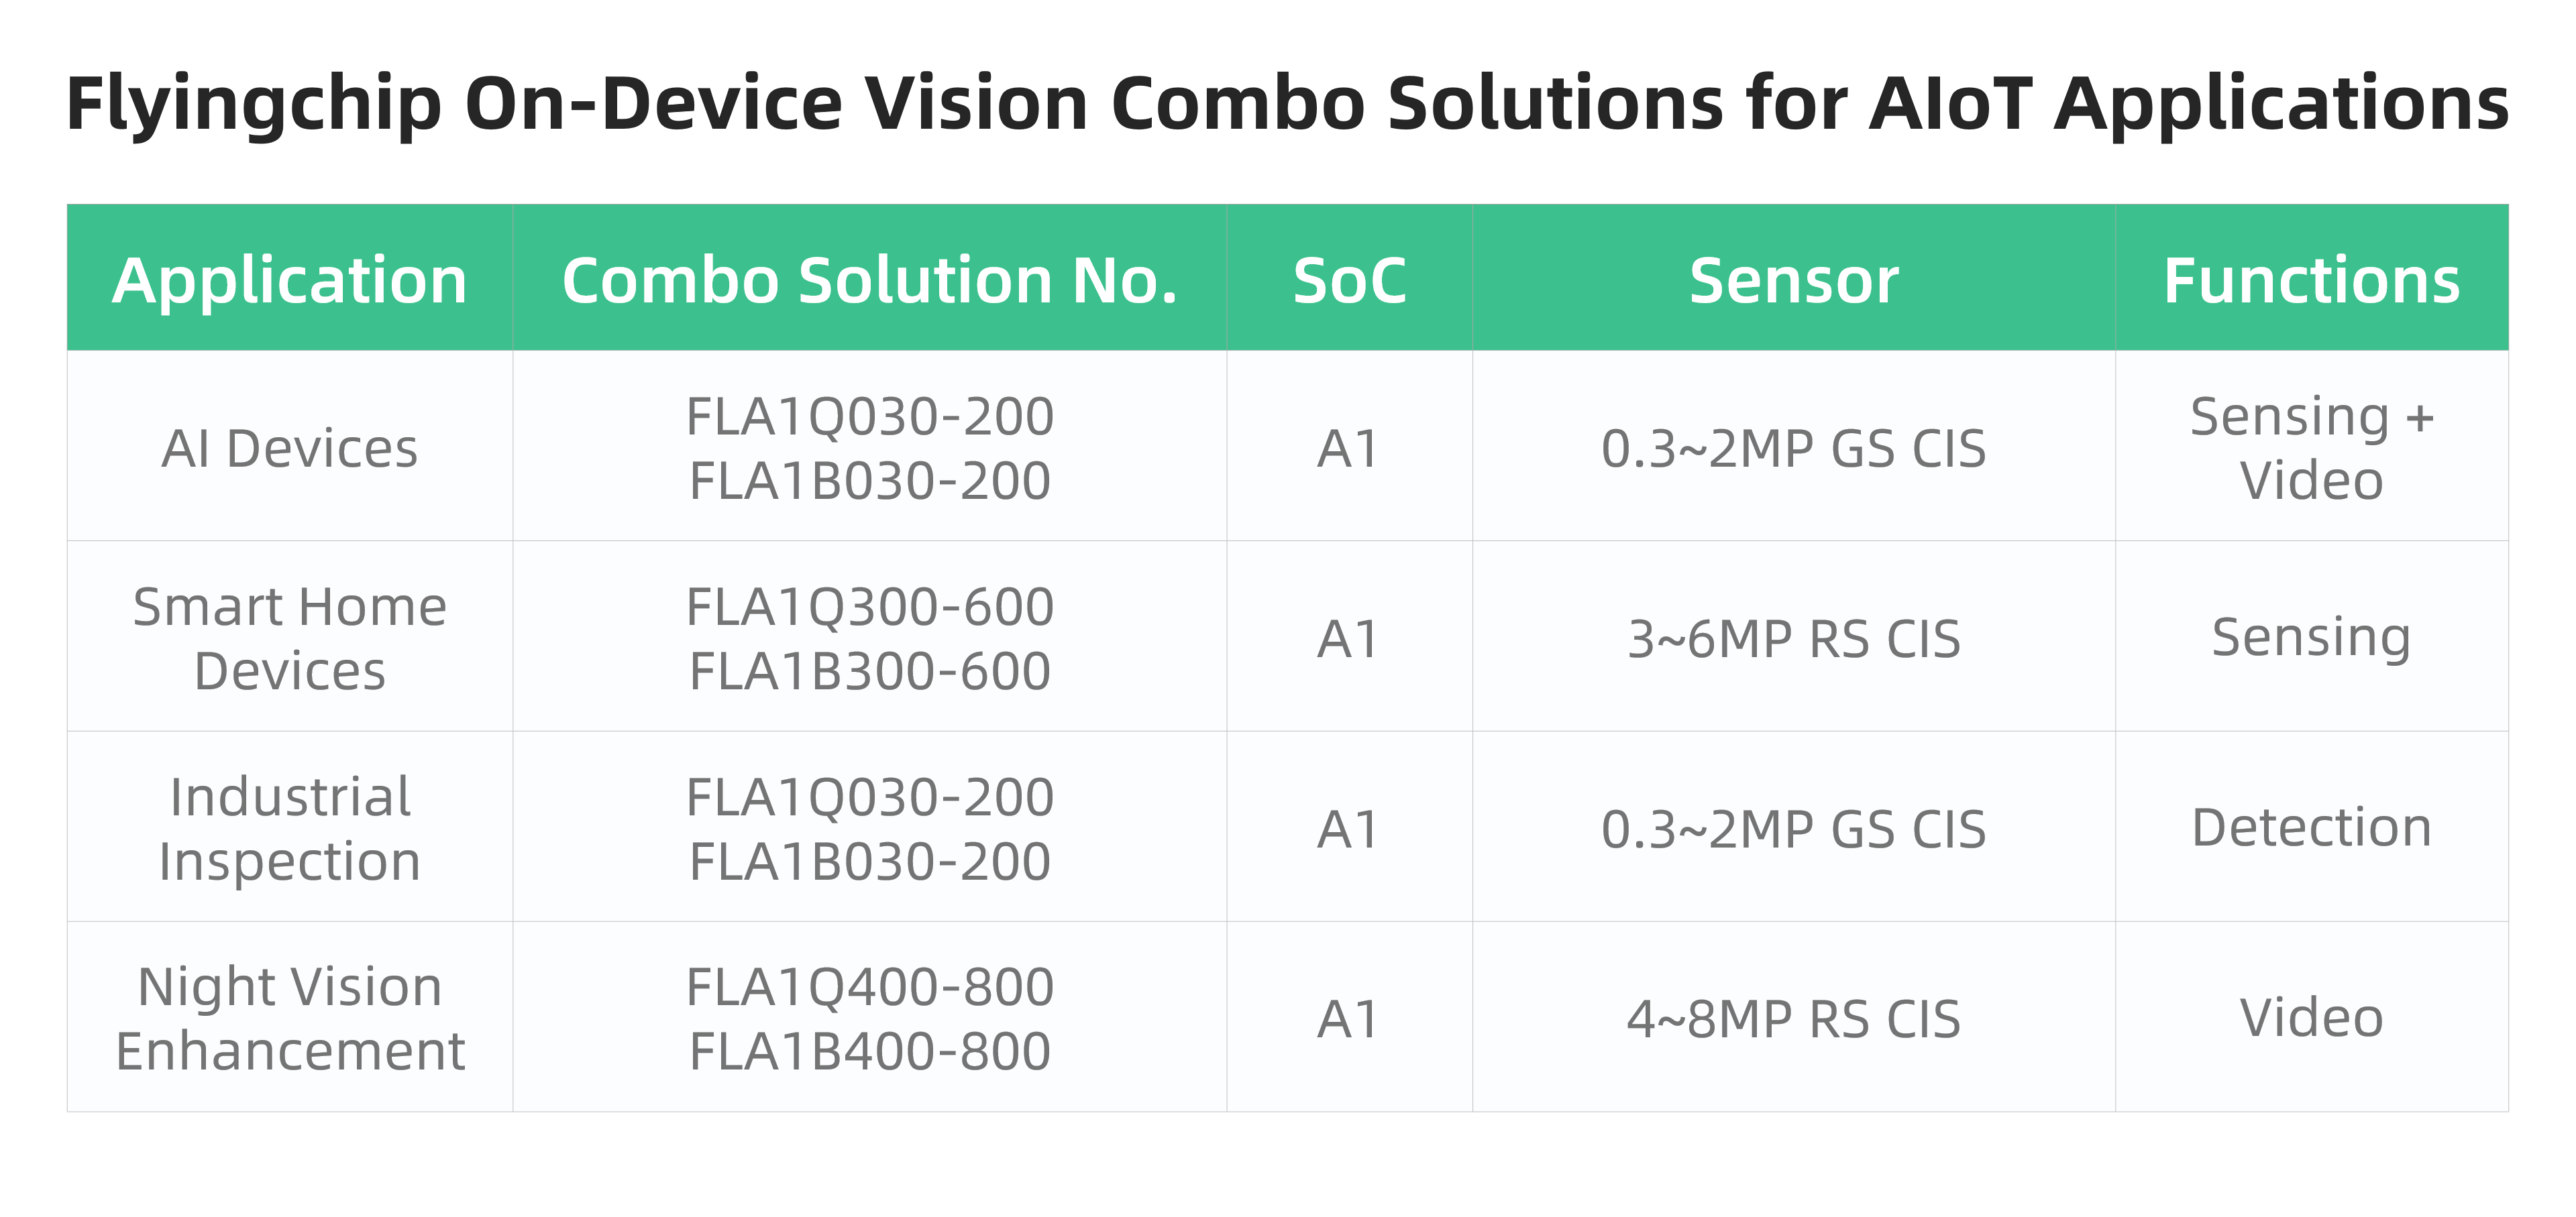2576x1217 pixels.
Task: Click the Flyingchip On-Device Vision title
Action: pyautogui.click(x=1287, y=104)
